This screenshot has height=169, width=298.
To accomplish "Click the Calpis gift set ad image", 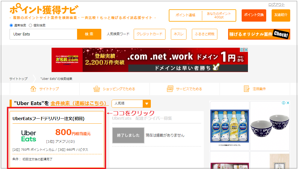I will [230, 126].
